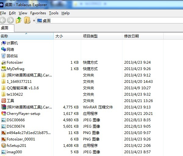Viewport: 183px width, 156px height.
Task: Select the 工具 folder icon
Action: click(3, 101)
